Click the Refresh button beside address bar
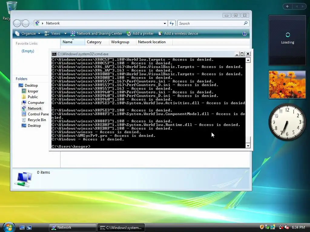The height and width of the screenshot is (232, 310). click(x=172, y=24)
